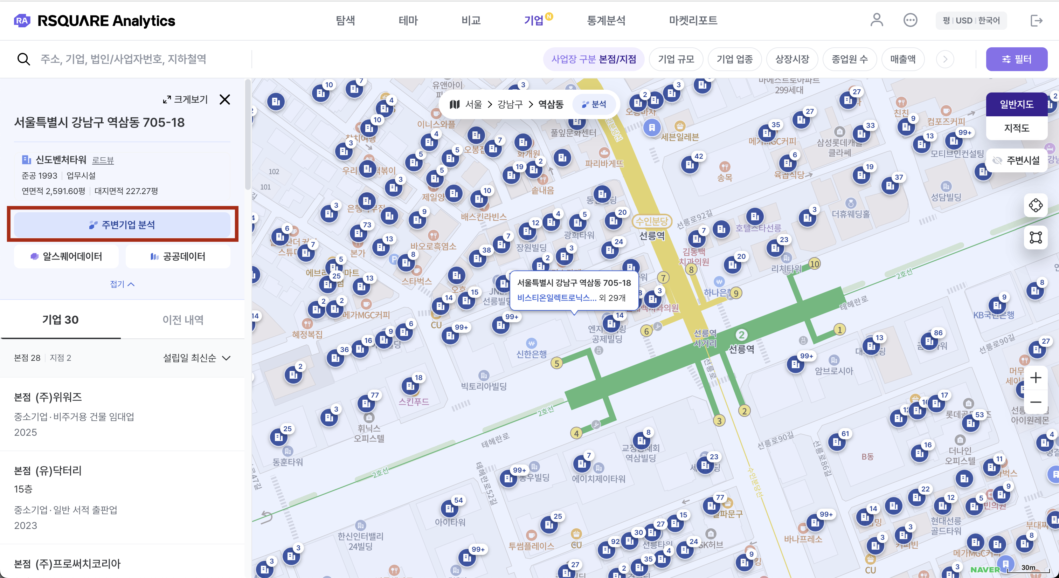Image resolution: width=1059 pixels, height=578 pixels.
Task: Click the logout icon
Action: click(1036, 20)
